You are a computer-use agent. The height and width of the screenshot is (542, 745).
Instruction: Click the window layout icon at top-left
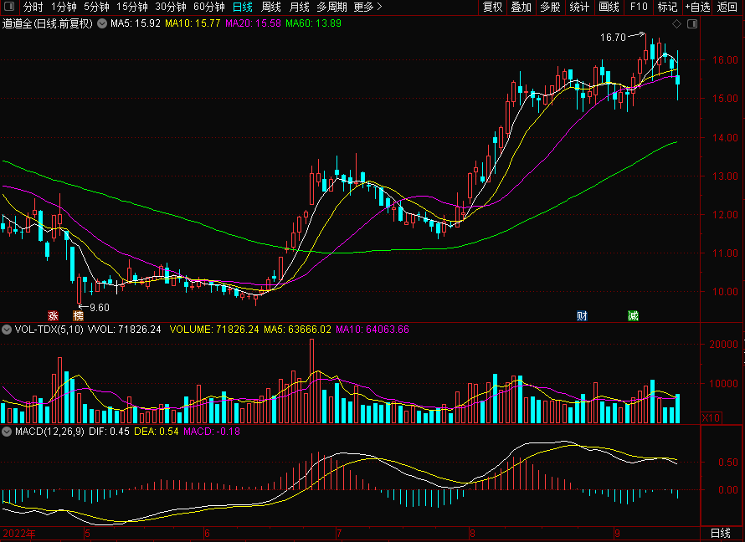point(9,7)
